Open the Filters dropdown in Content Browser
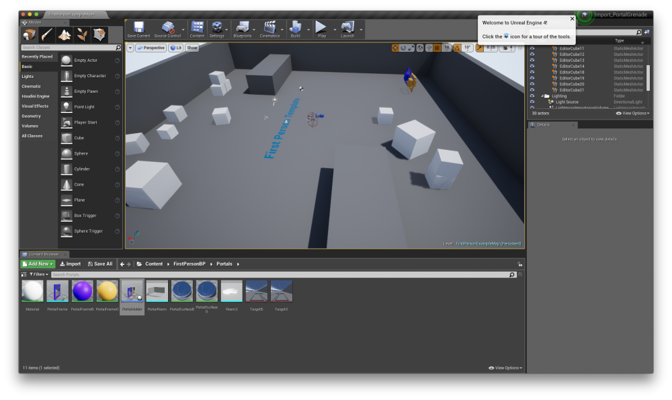 pos(39,274)
